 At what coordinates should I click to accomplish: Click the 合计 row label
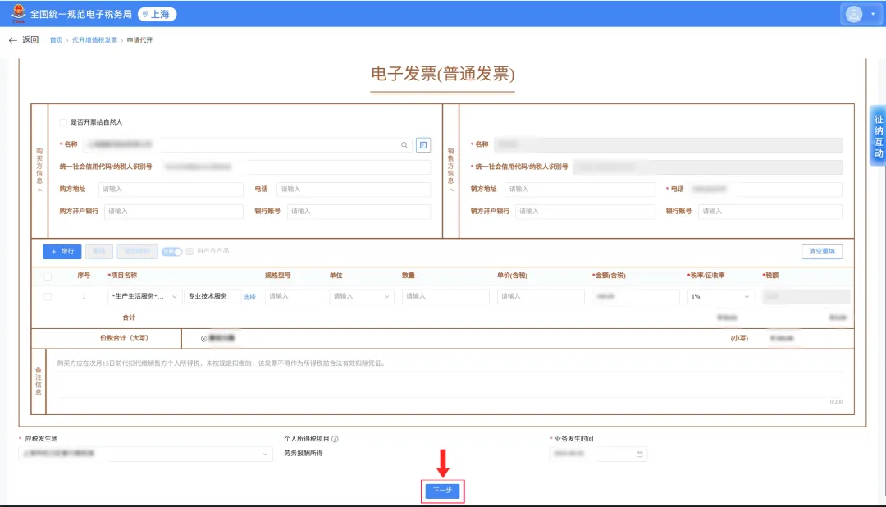pyautogui.click(x=129, y=317)
